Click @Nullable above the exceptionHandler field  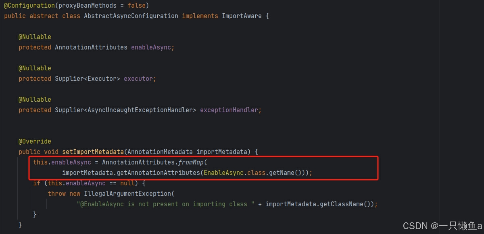pos(35,100)
